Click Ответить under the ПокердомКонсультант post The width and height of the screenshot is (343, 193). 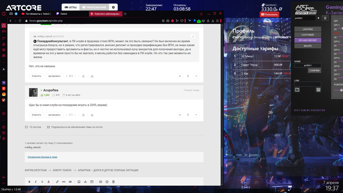click(36, 76)
